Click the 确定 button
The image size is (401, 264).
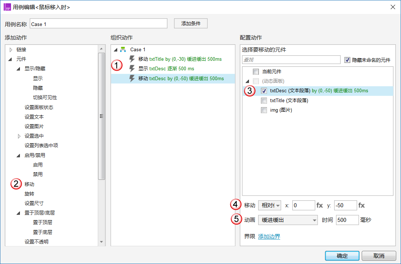(342, 256)
